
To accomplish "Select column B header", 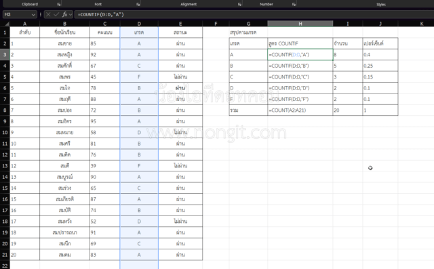I will [x=64, y=24].
